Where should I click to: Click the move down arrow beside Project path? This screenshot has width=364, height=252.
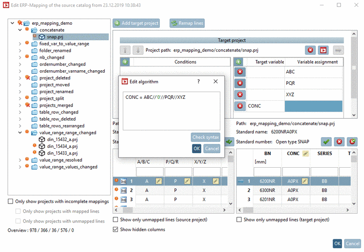(x=138, y=50)
